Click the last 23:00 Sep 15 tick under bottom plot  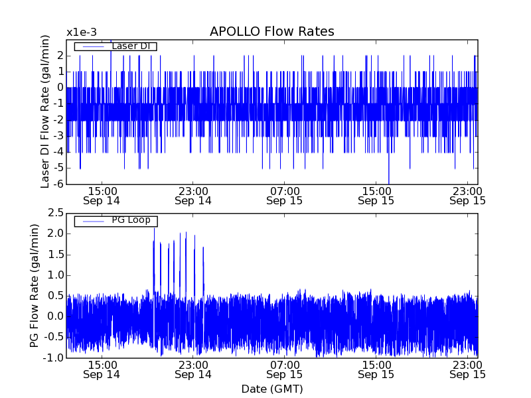point(468,369)
